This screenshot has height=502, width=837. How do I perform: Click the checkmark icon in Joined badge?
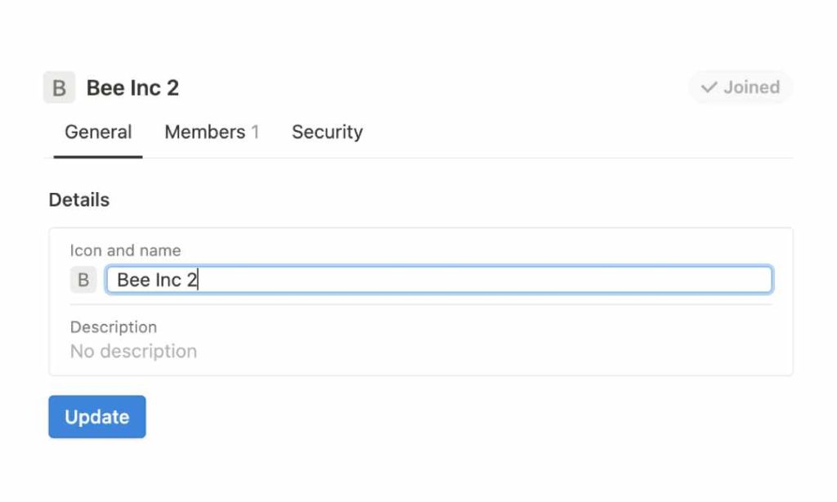(x=709, y=87)
